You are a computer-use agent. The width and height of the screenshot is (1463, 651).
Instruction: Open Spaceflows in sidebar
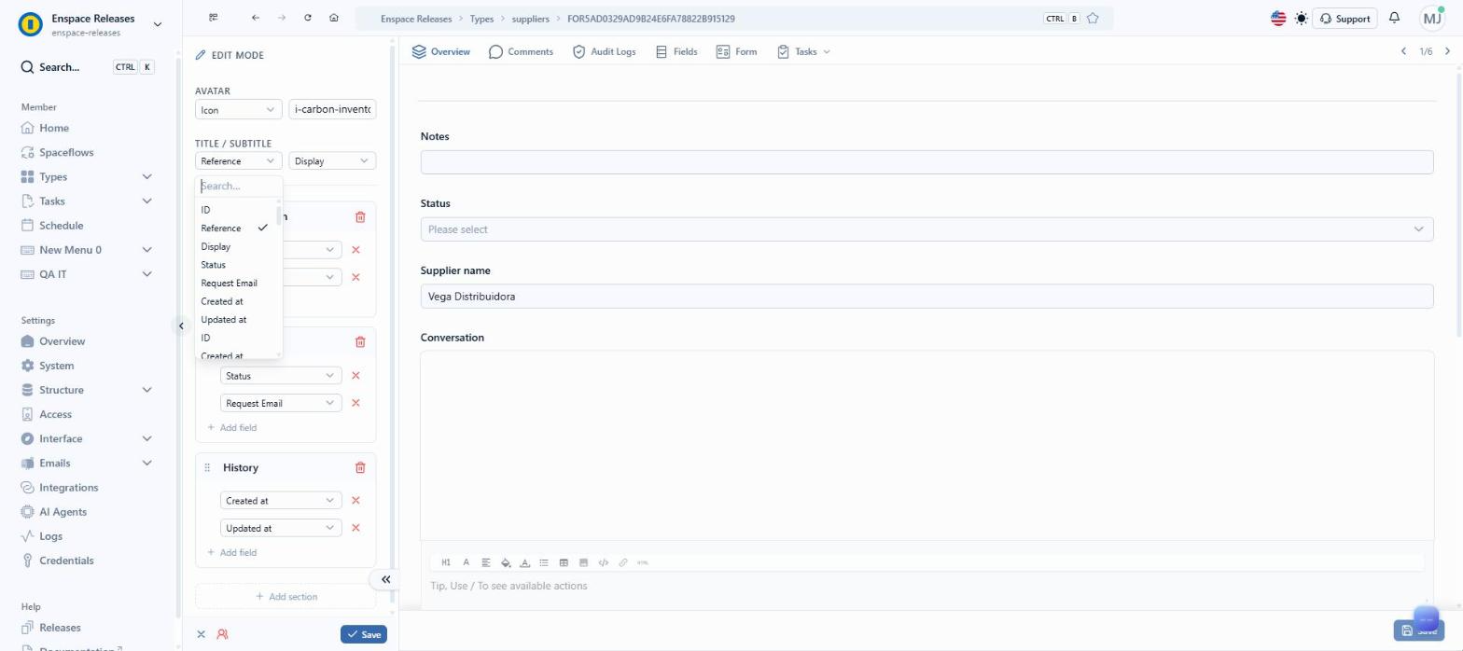point(66,153)
